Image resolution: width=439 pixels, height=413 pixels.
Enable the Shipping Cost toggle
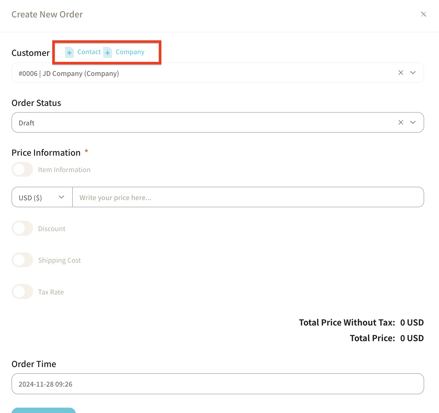pos(22,260)
